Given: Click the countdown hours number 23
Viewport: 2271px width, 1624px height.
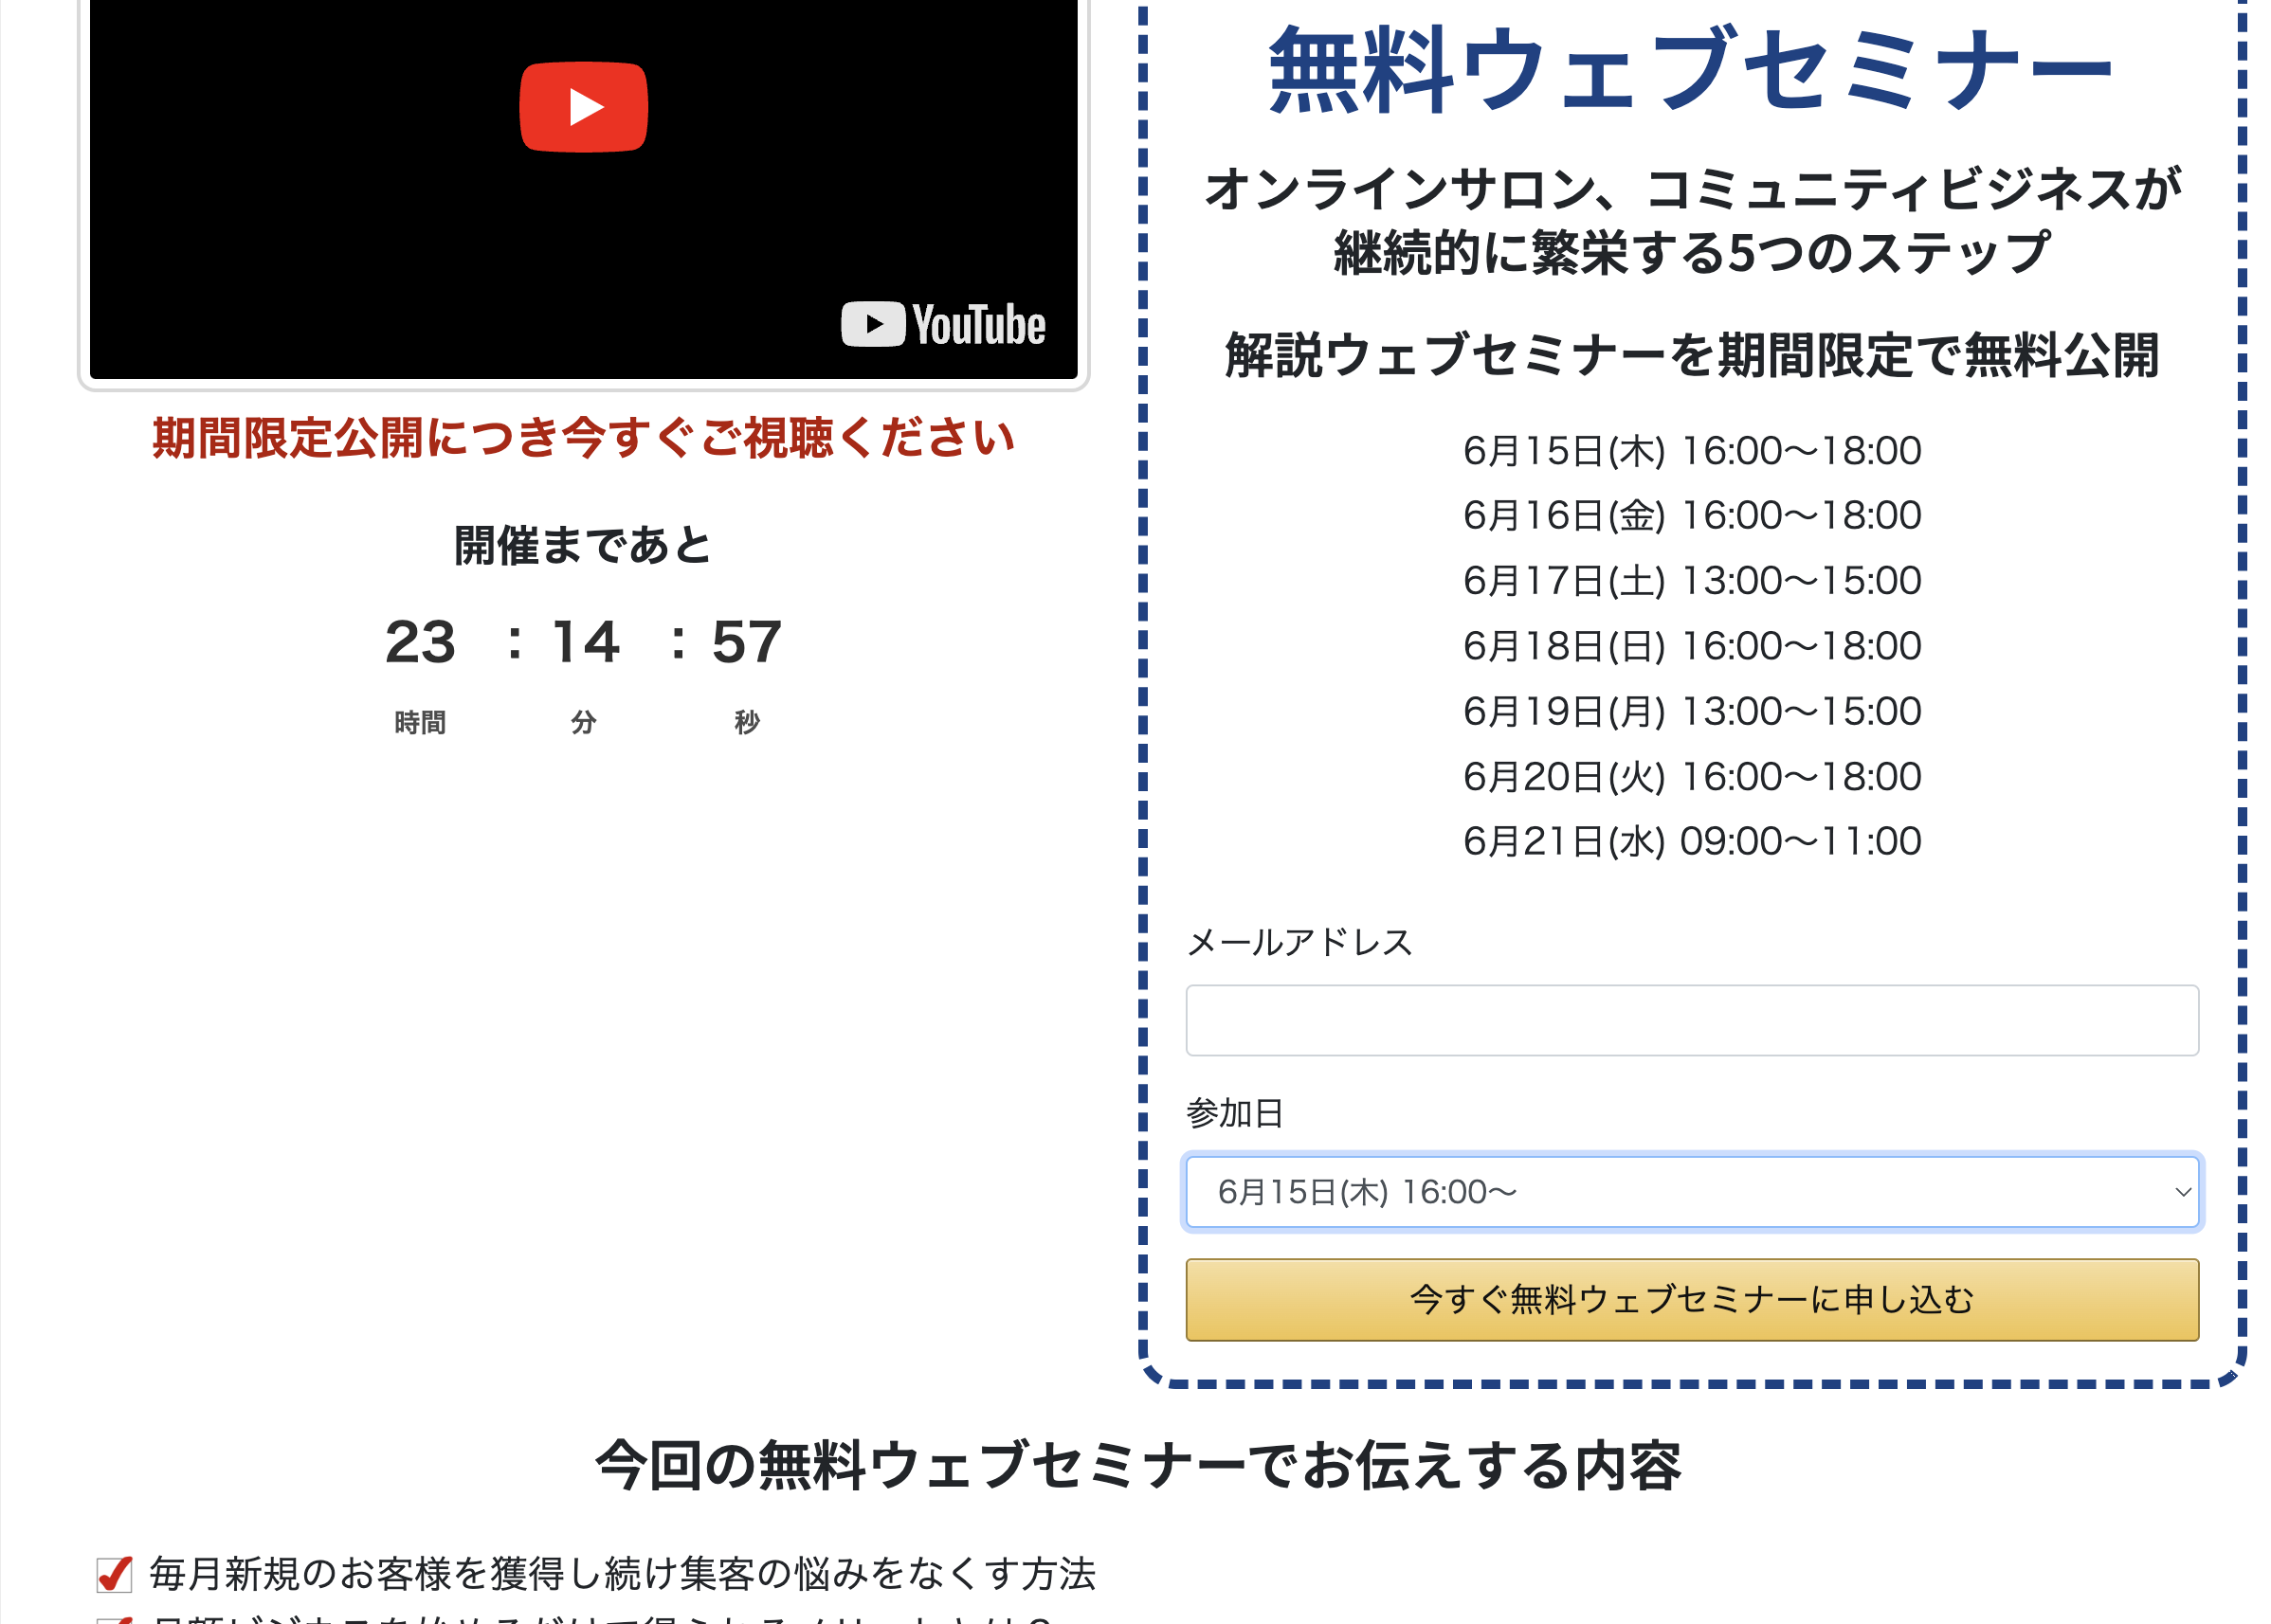Looking at the screenshot, I should (x=420, y=642).
